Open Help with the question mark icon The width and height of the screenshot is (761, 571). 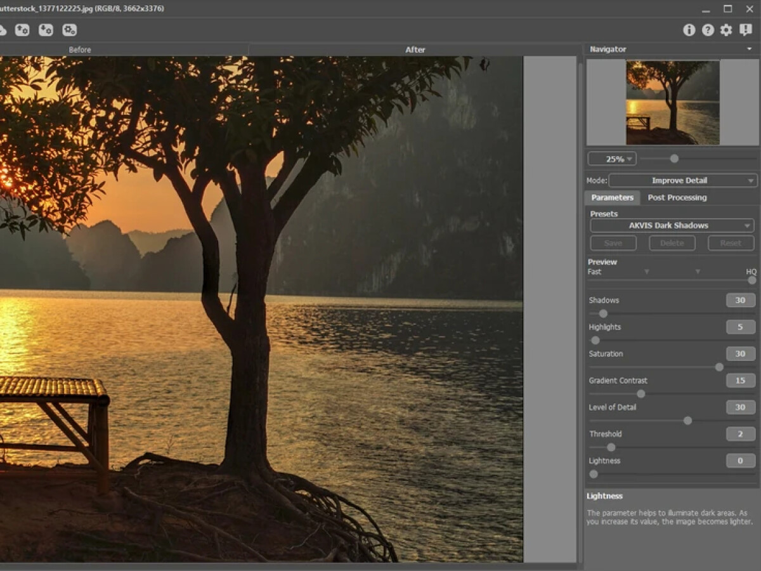point(708,30)
